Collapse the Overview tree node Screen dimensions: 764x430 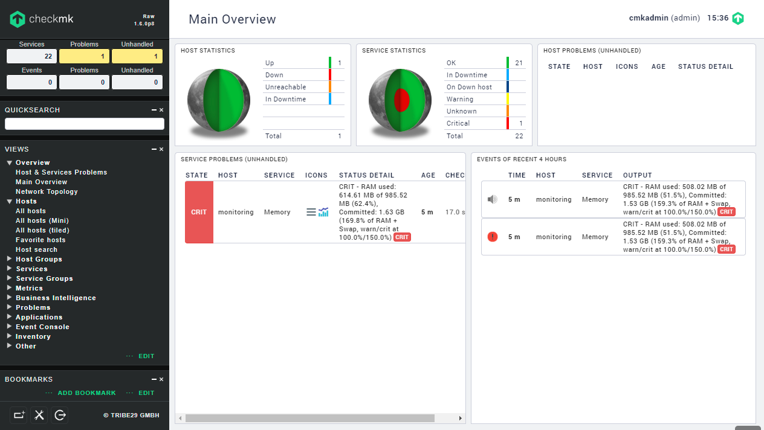coord(10,162)
